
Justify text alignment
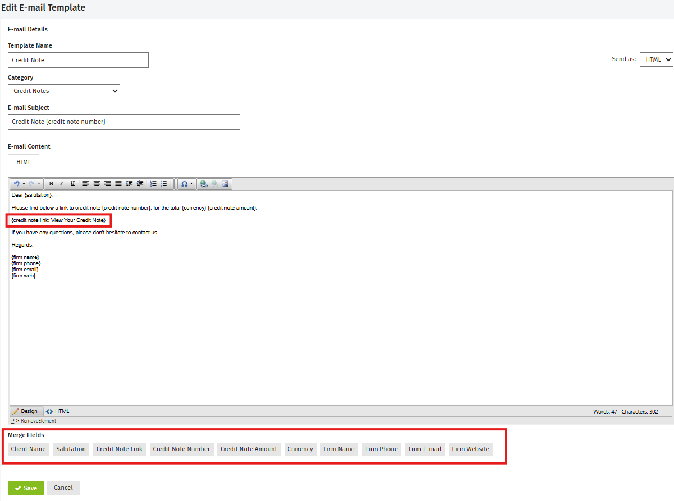tap(118, 184)
